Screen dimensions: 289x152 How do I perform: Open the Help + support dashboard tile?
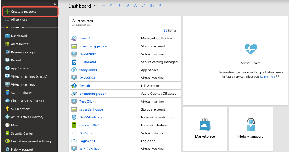pos(251,129)
